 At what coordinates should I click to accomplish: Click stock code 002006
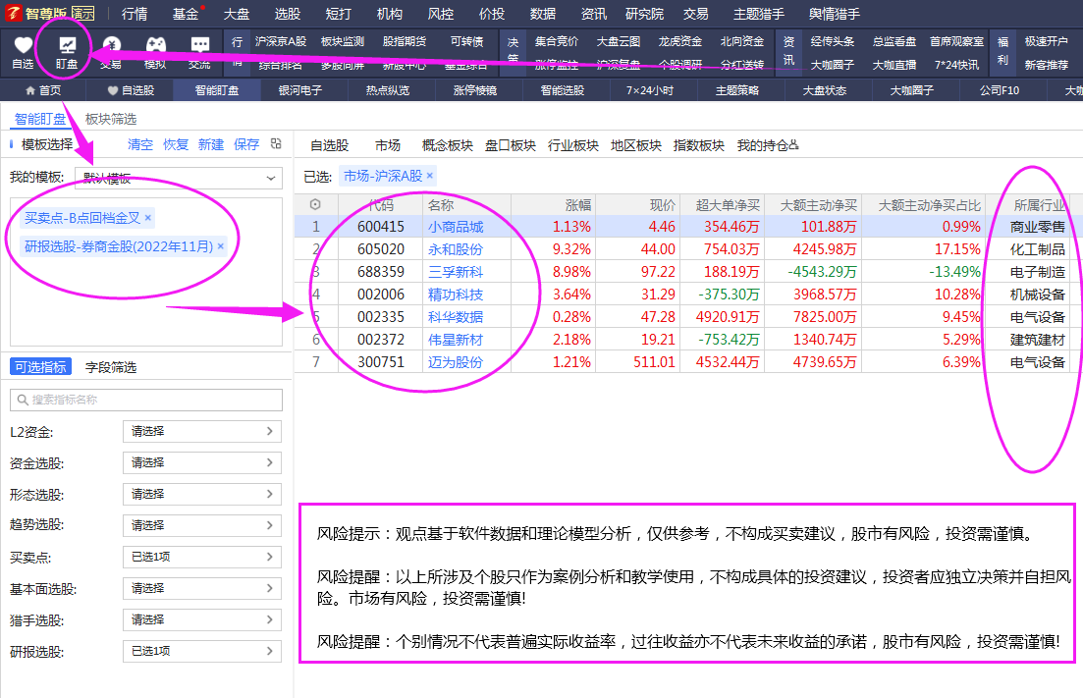[381, 295]
